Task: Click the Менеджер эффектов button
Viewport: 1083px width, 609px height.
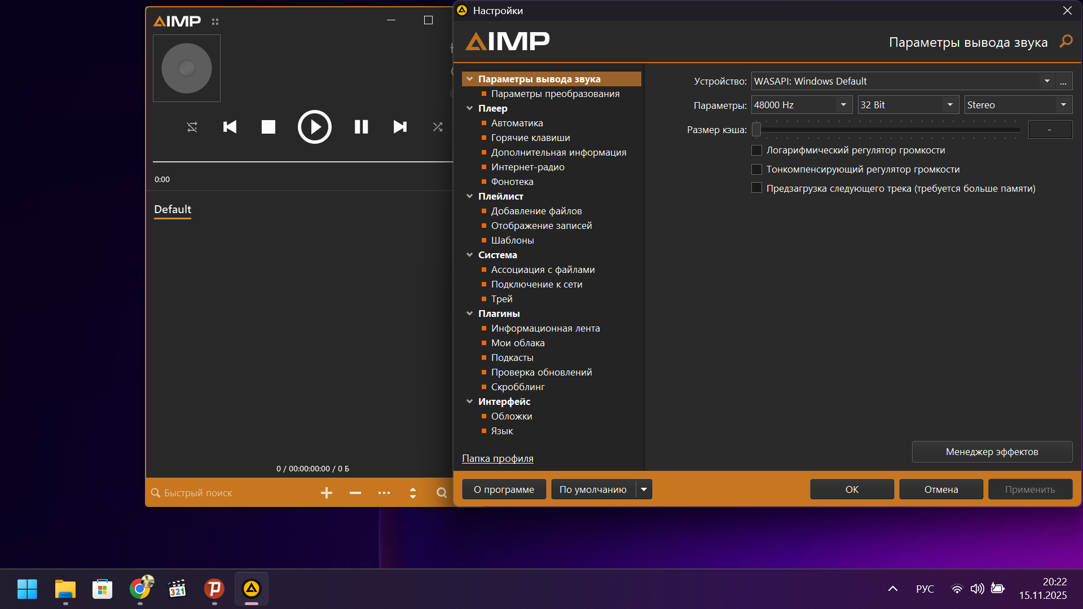Action: point(992,452)
